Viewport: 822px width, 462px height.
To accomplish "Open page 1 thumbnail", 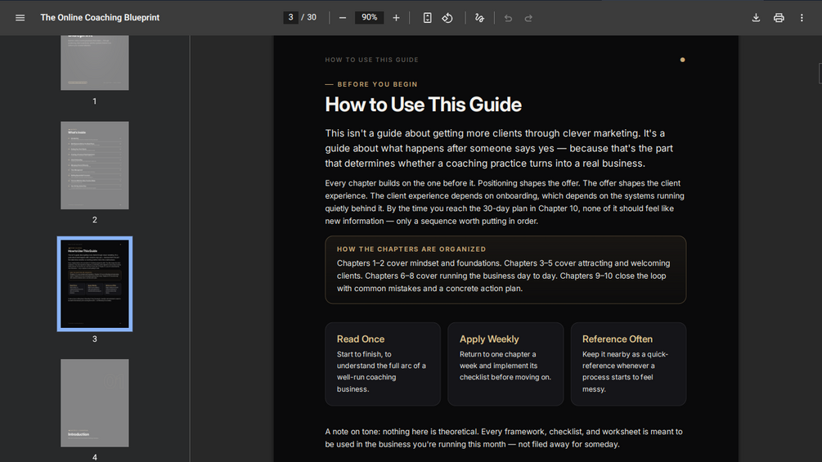I will pyautogui.click(x=94, y=63).
